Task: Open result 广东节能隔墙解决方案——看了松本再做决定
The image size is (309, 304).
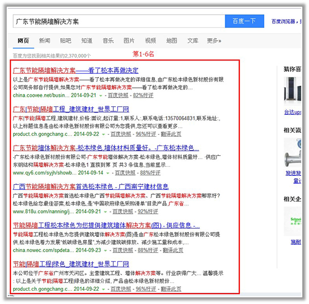Action: (x=76, y=70)
